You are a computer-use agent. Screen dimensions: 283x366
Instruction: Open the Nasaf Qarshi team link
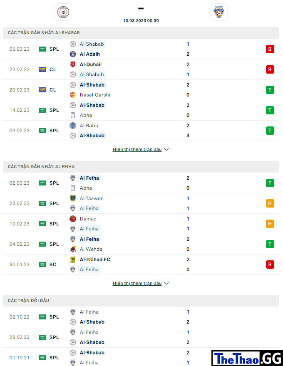pos(95,95)
